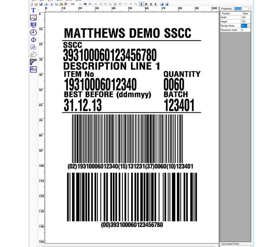The width and height of the screenshot is (267, 247).
Task: Select the 123401 batch number text
Action: pyautogui.click(x=179, y=105)
